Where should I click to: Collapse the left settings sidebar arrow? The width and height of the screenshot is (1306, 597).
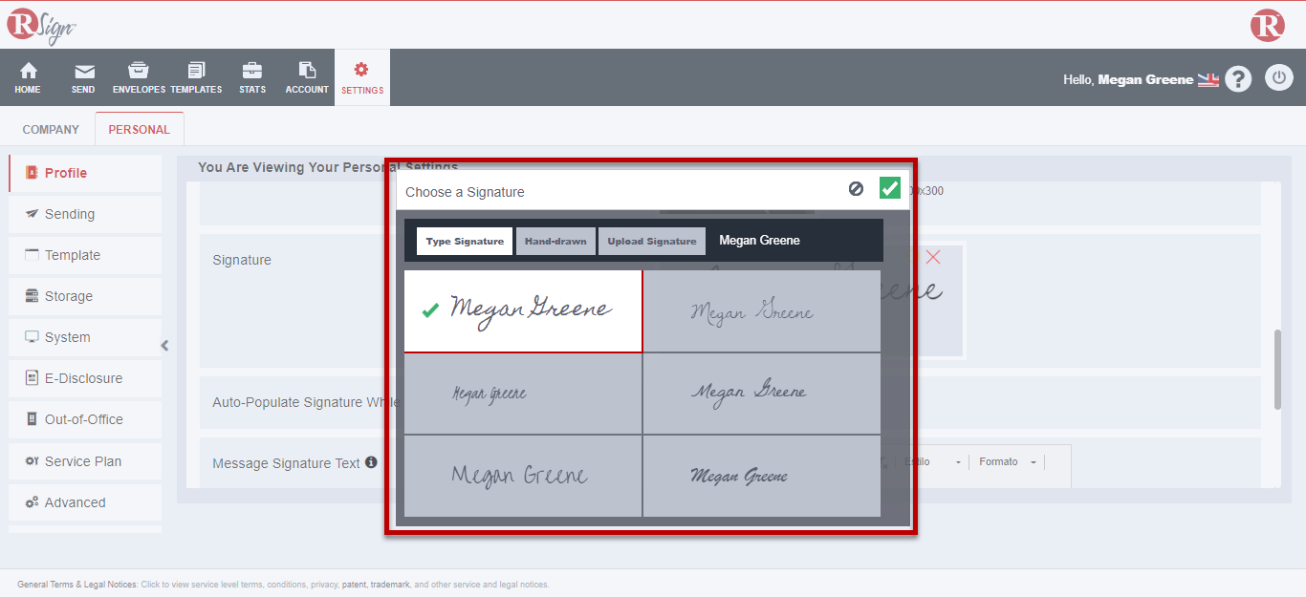(164, 346)
